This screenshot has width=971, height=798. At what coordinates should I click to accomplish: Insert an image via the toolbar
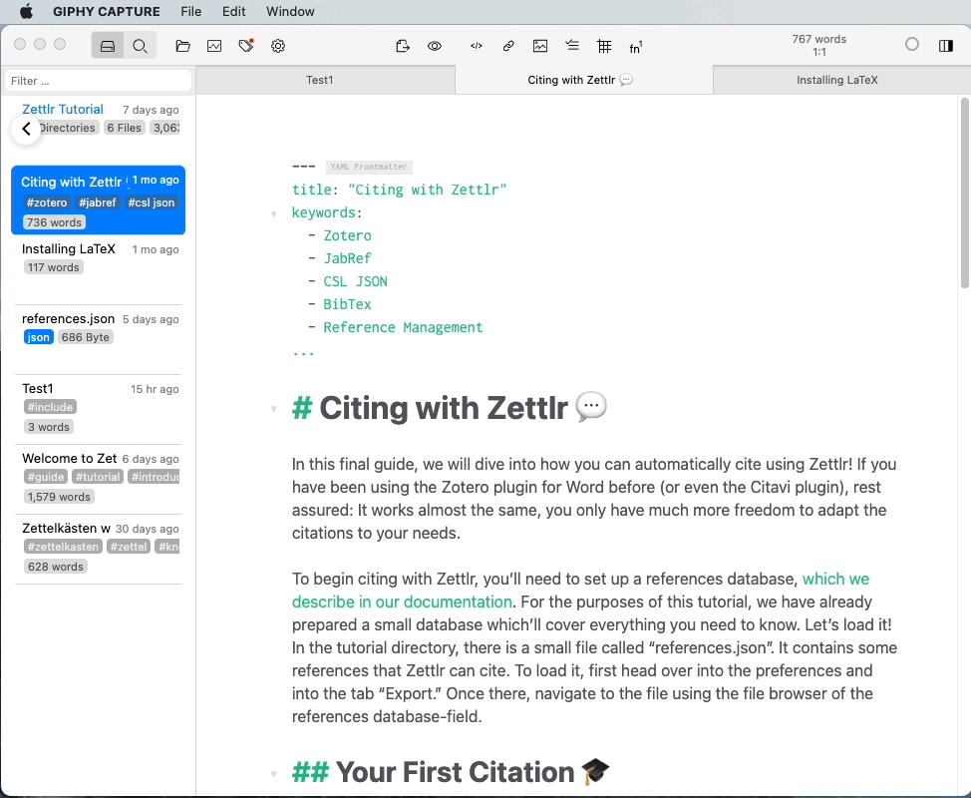click(x=540, y=45)
